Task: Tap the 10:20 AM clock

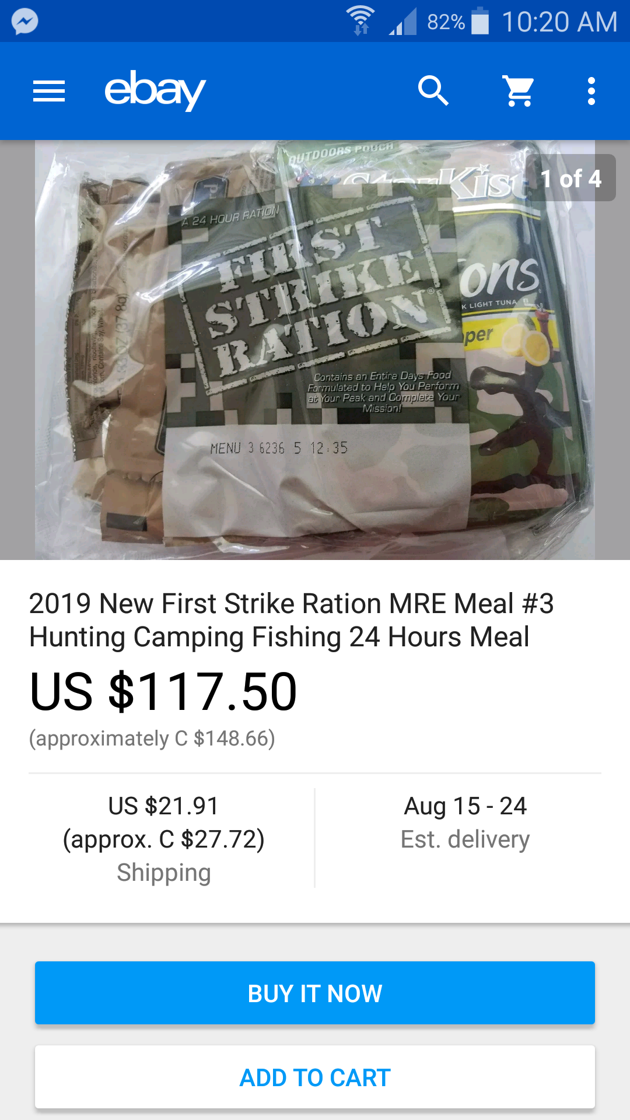Action: pos(559,22)
